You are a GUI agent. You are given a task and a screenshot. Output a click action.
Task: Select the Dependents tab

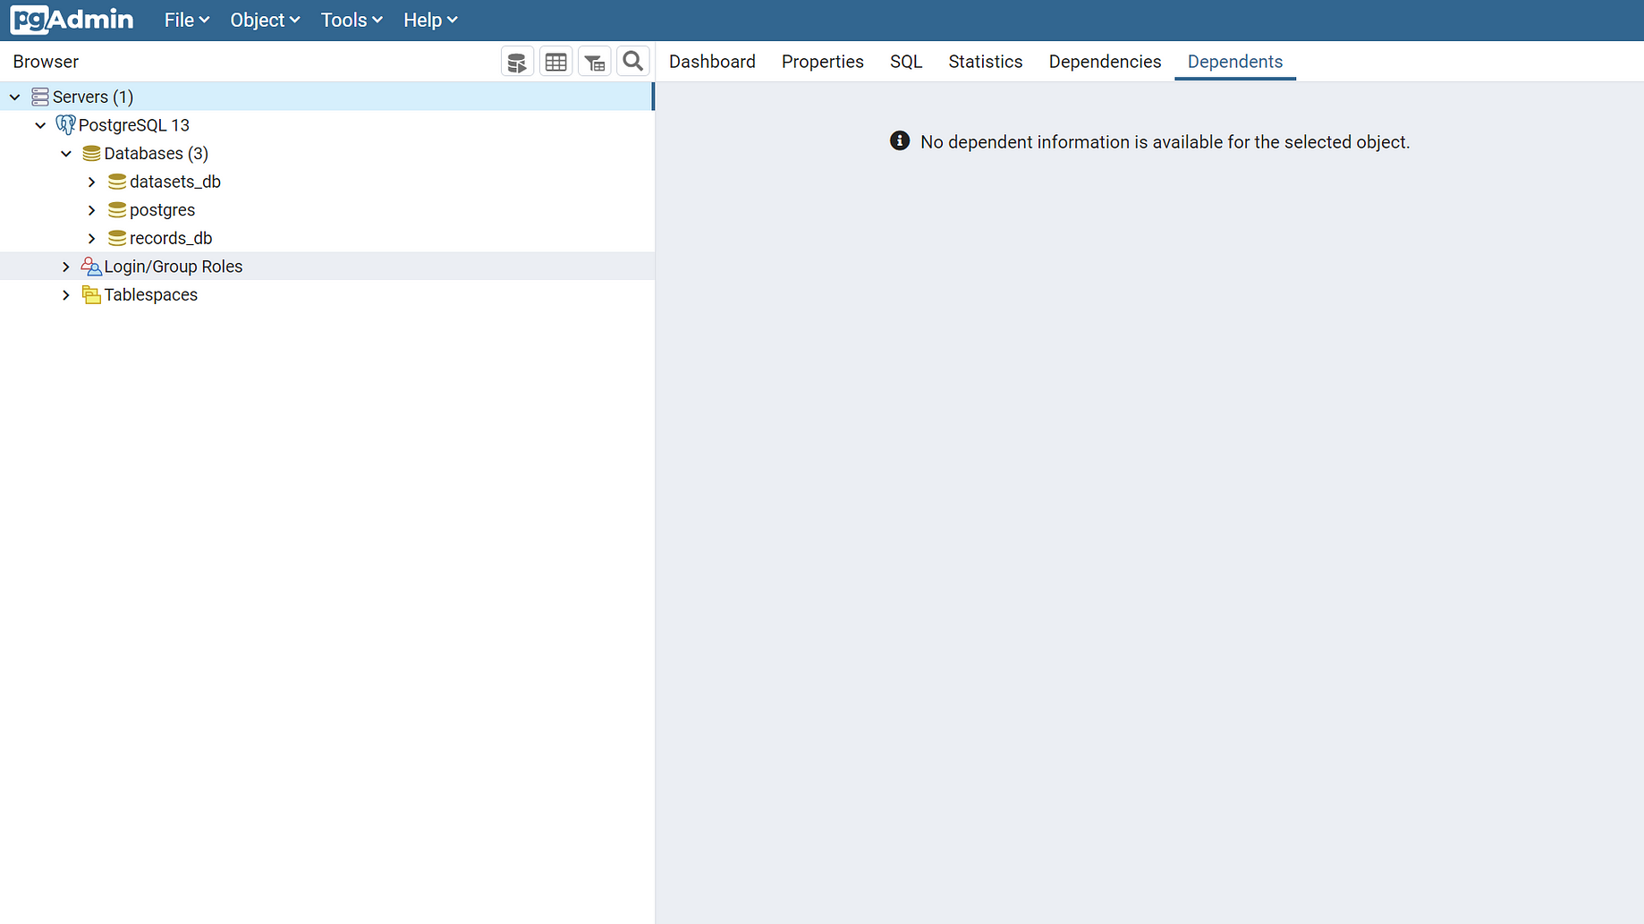coord(1235,62)
